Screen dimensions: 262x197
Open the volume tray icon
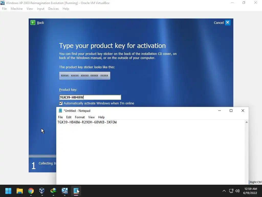click(x=237, y=191)
